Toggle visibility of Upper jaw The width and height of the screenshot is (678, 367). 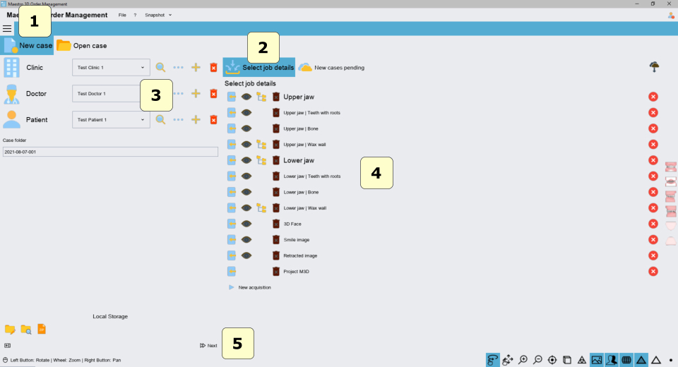(246, 97)
